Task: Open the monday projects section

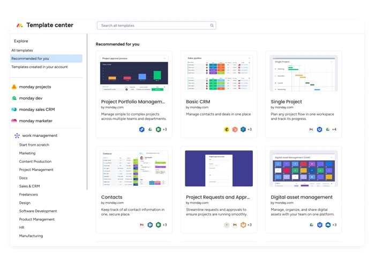Action: point(35,87)
